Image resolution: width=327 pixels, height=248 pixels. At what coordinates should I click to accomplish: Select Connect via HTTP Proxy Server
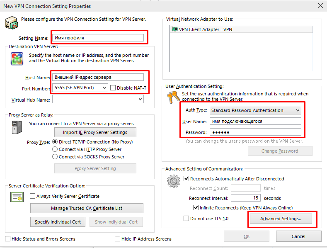click(55, 149)
